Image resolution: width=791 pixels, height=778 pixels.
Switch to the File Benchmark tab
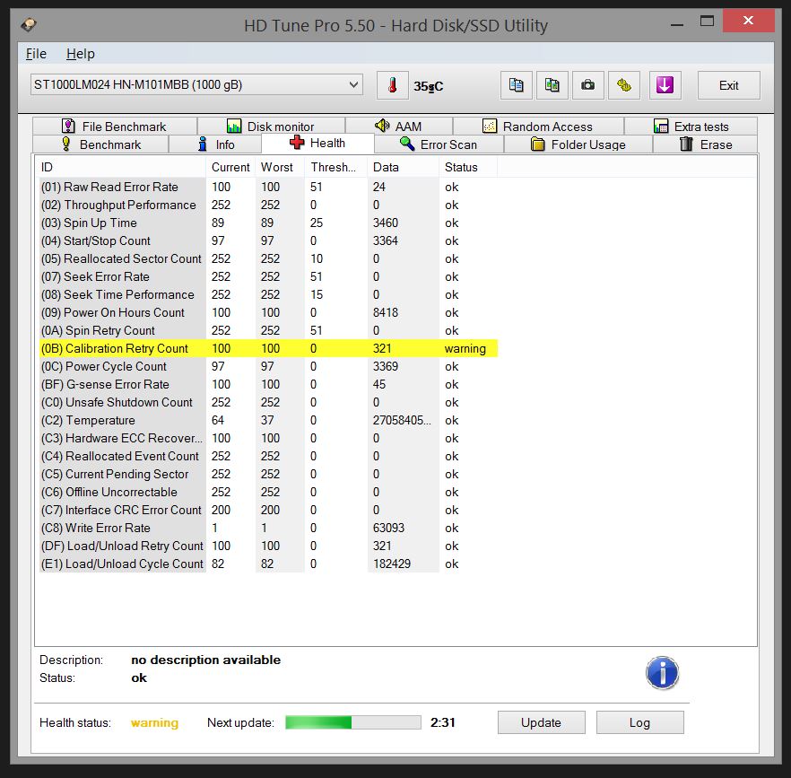[x=115, y=127]
